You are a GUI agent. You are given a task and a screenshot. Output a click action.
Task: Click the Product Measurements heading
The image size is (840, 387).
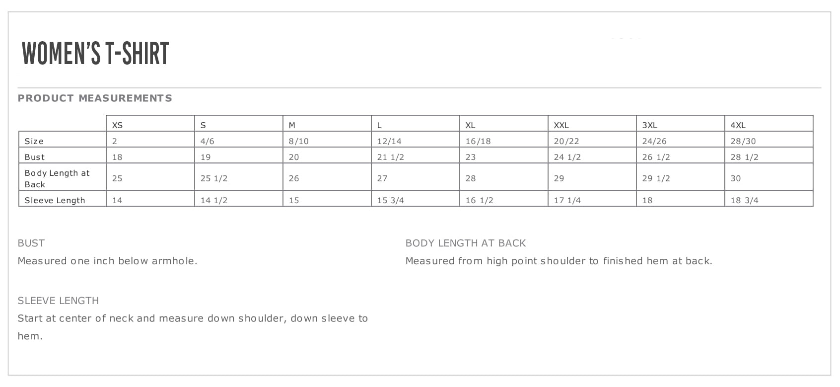click(95, 98)
